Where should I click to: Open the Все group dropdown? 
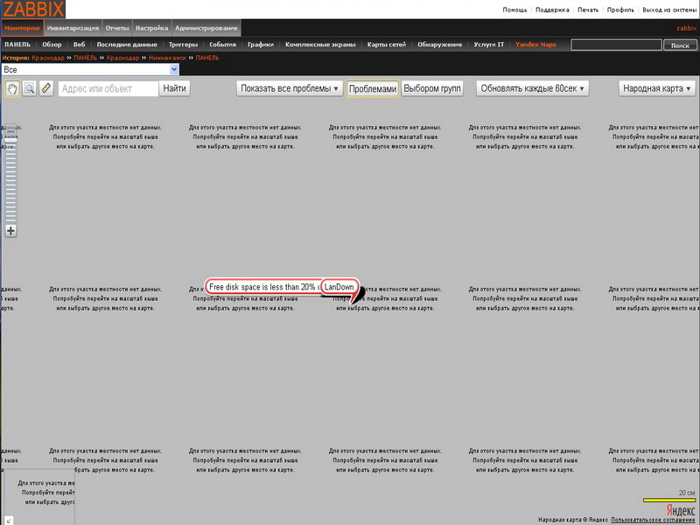click(x=90, y=70)
